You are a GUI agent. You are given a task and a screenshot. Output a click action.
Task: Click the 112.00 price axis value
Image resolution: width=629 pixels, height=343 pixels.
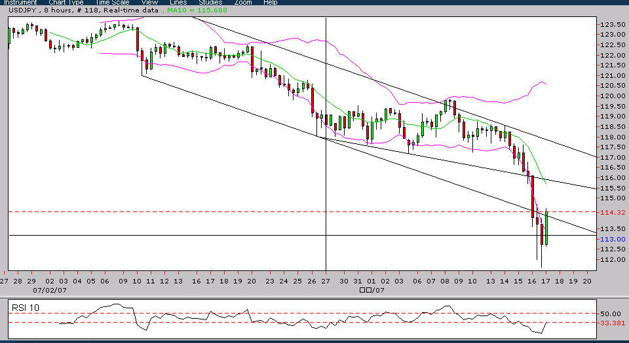pos(612,260)
